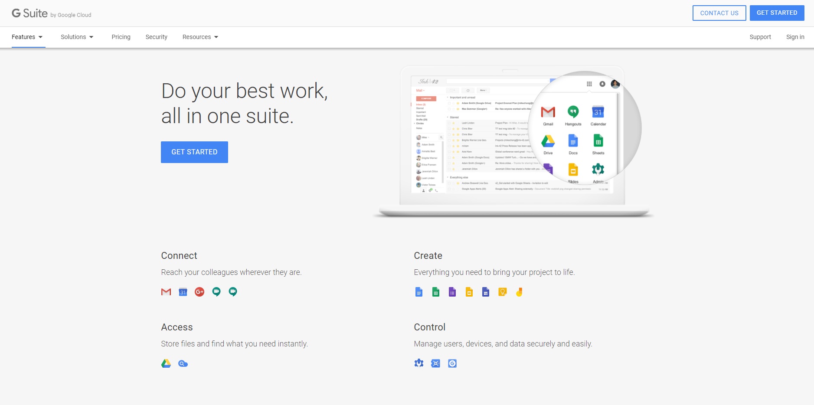Open the Security page
814x405 pixels.
click(157, 37)
